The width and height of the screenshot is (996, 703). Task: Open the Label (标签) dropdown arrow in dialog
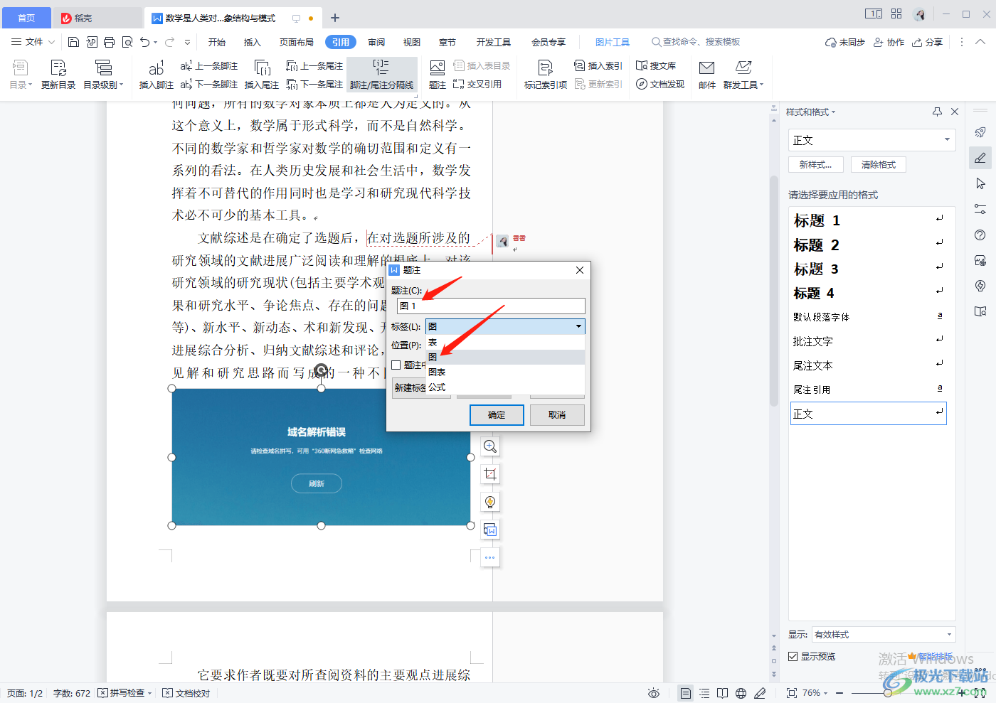click(578, 326)
